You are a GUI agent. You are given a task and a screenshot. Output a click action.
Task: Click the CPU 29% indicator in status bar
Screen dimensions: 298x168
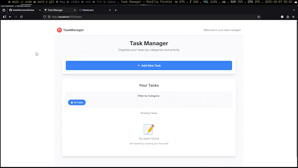(254, 2)
